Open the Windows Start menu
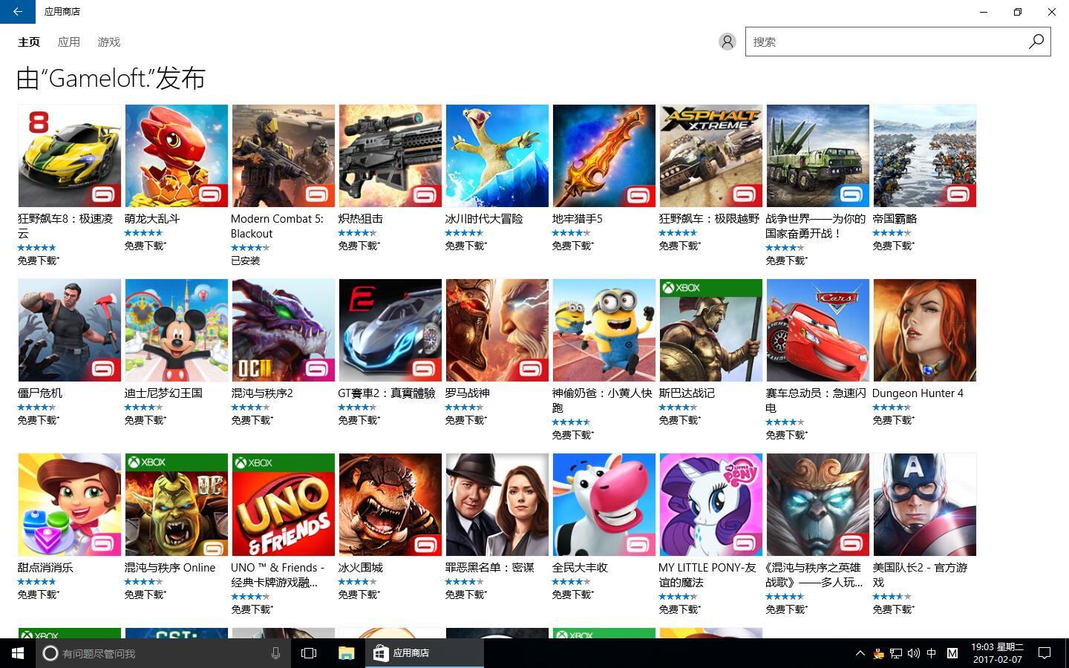 [x=18, y=653]
